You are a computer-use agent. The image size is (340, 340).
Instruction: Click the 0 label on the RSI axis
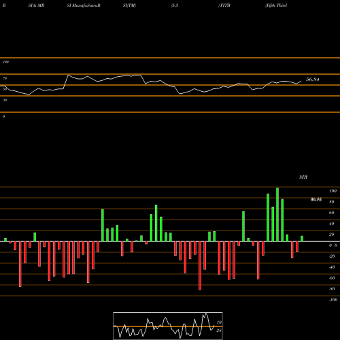tap(3, 116)
